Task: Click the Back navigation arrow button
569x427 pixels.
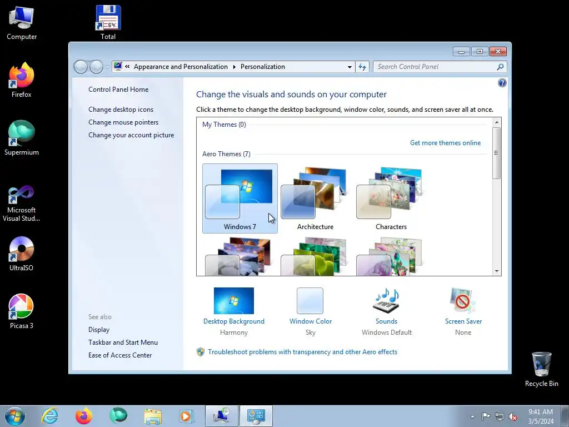Action: pos(81,67)
